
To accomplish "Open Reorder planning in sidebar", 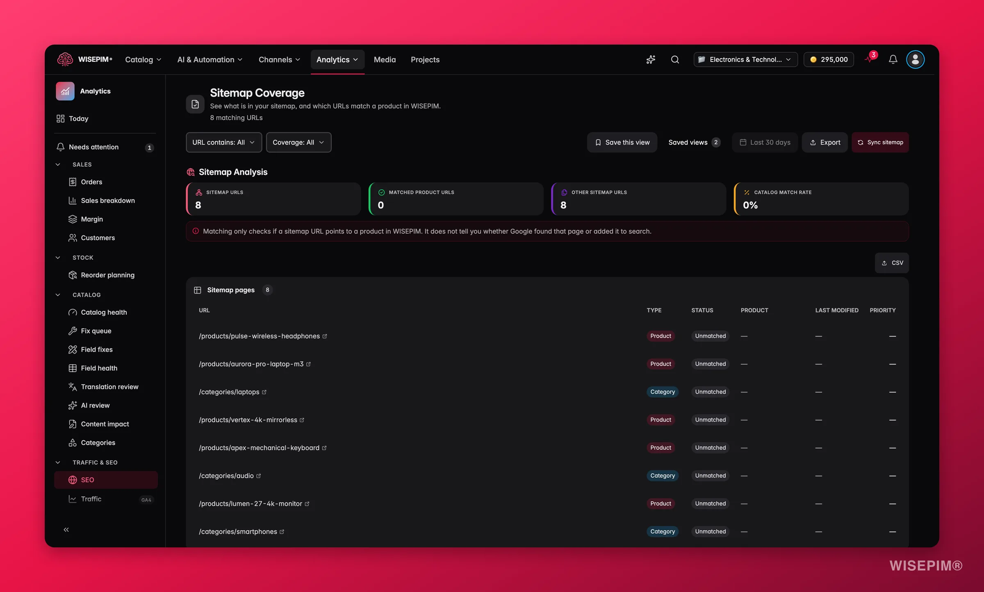I will point(106,275).
